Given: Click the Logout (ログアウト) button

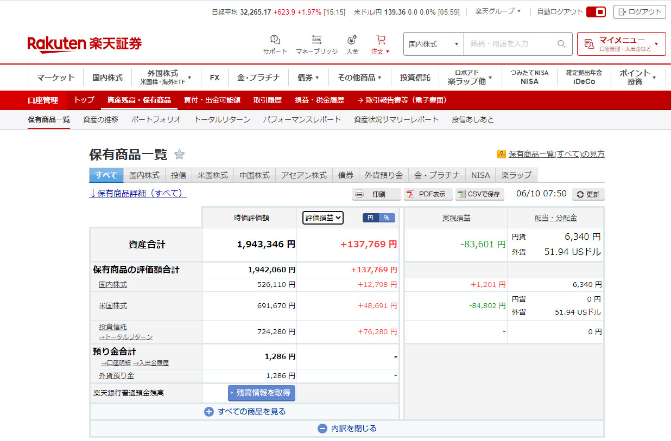Looking at the screenshot, I should (x=639, y=11).
